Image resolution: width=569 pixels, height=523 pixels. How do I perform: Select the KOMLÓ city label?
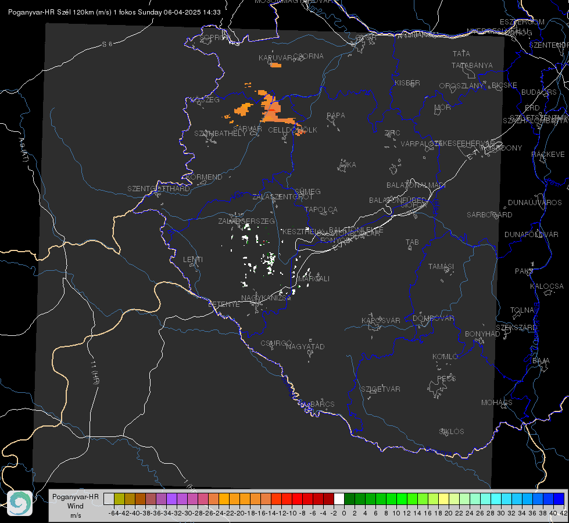[x=445, y=357]
